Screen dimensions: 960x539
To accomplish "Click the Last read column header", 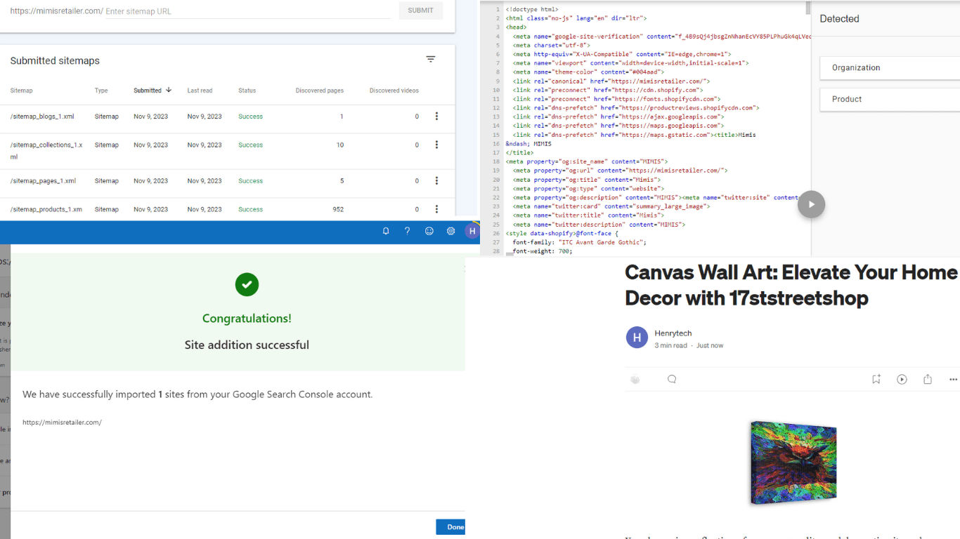I will [x=200, y=91].
